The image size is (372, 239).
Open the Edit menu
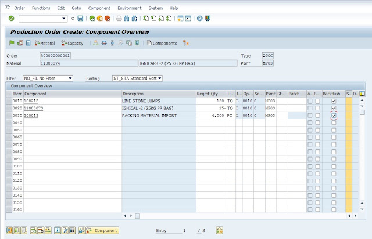pyautogui.click(x=60, y=8)
